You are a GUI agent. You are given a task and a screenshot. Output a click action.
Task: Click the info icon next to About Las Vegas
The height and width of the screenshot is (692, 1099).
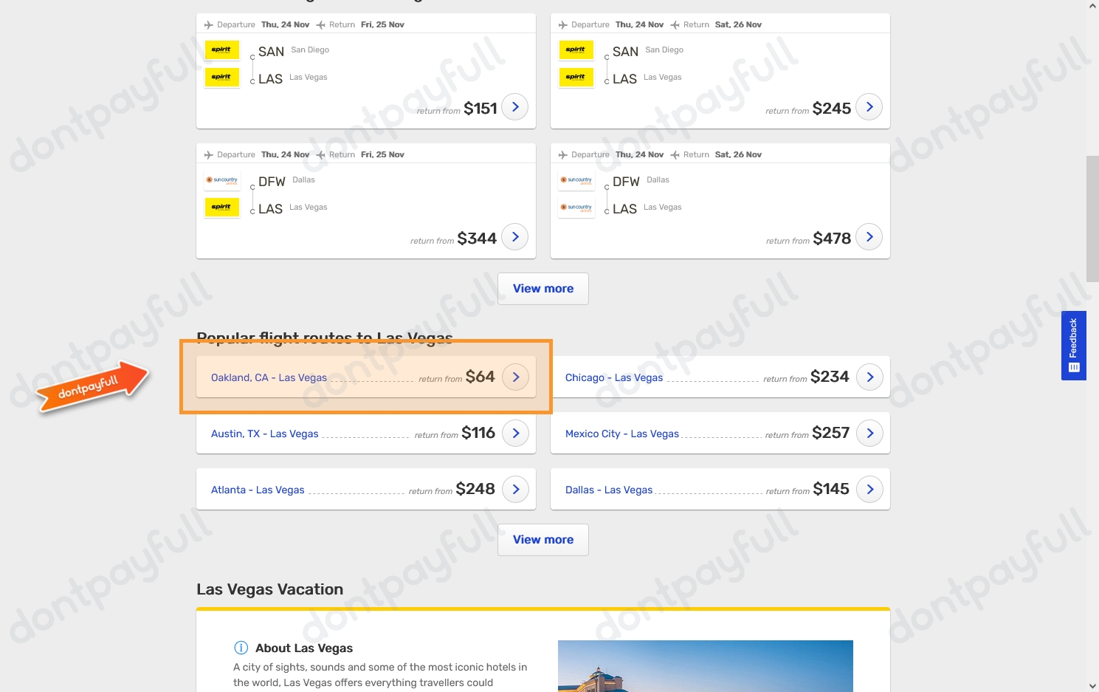pos(241,648)
